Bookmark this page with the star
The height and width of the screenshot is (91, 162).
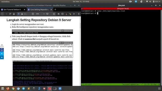[x=54, y=14]
